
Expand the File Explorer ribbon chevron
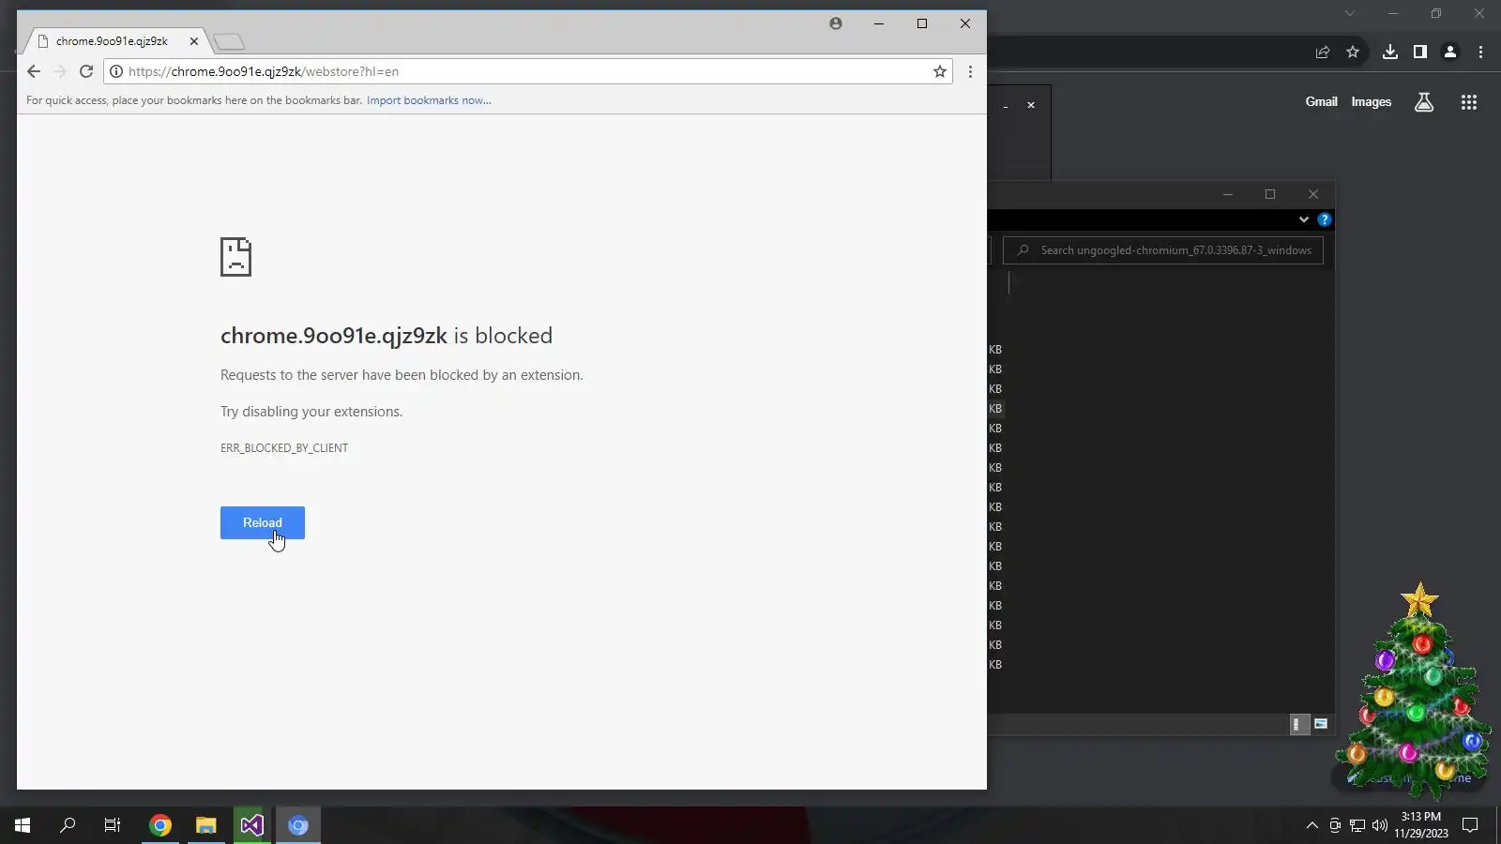1304,219
